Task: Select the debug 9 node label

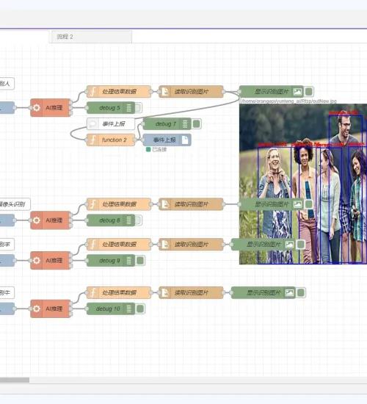Action: tap(109, 261)
